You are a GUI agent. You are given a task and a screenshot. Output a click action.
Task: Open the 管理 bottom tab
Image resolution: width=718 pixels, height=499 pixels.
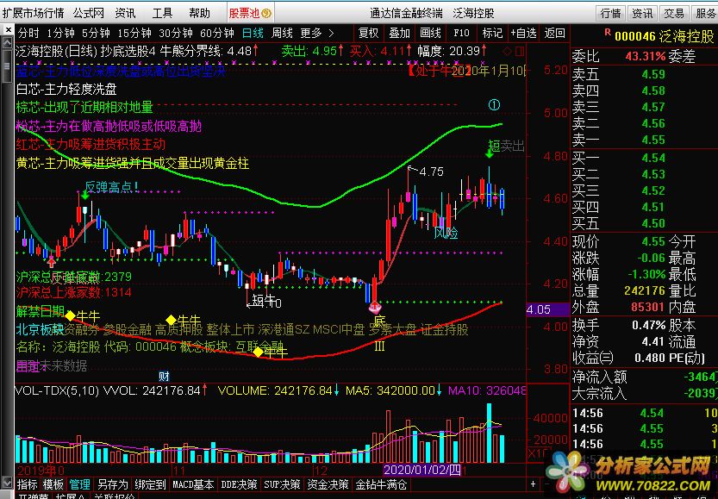tap(79, 483)
